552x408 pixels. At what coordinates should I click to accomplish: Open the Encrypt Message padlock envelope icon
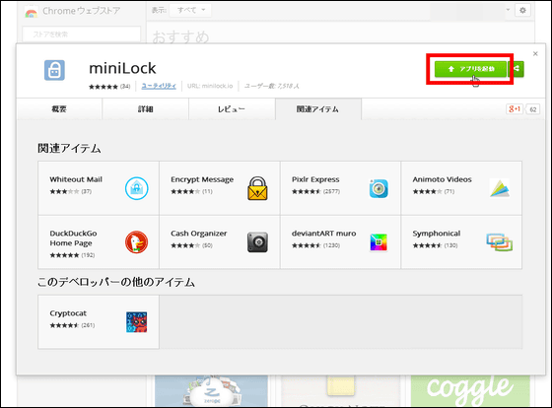(257, 188)
